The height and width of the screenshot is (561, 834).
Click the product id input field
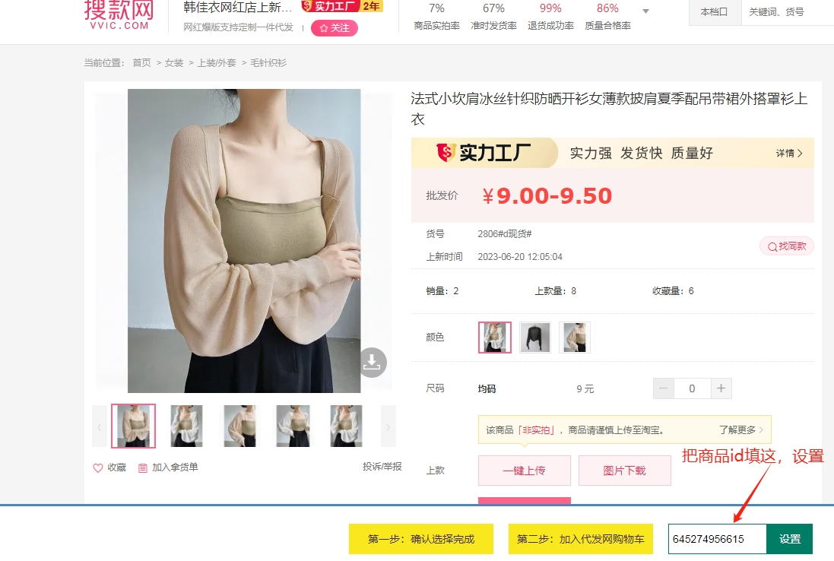click(x=717, y=539)
